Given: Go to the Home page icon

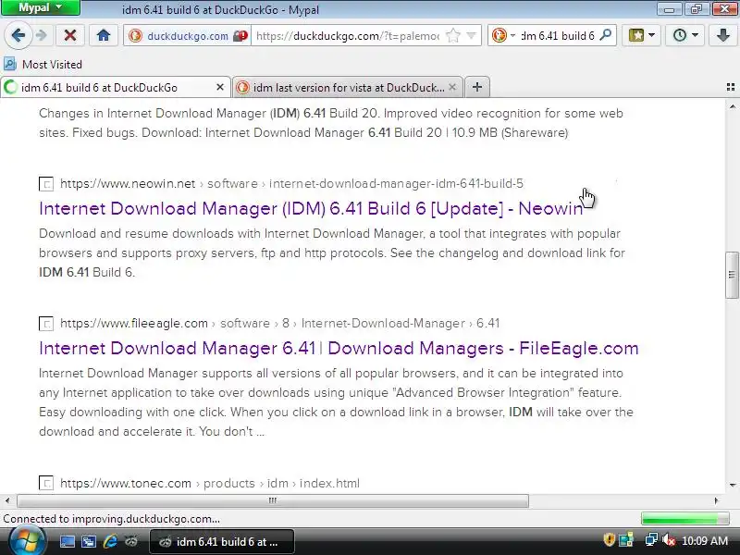Looking at the screenshot, I should pos(104,35).
